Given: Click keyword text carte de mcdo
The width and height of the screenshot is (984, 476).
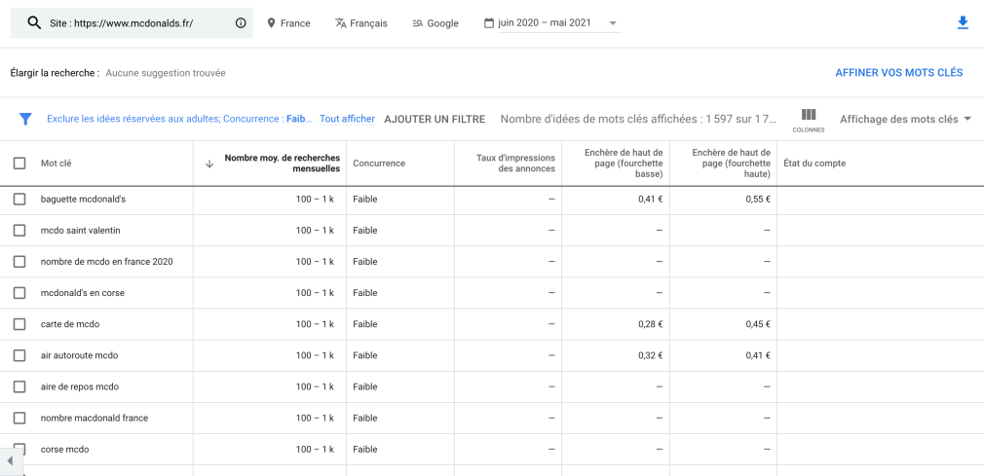Looking at the screenshot, I should pyautogui.click(x=70, y=324).
